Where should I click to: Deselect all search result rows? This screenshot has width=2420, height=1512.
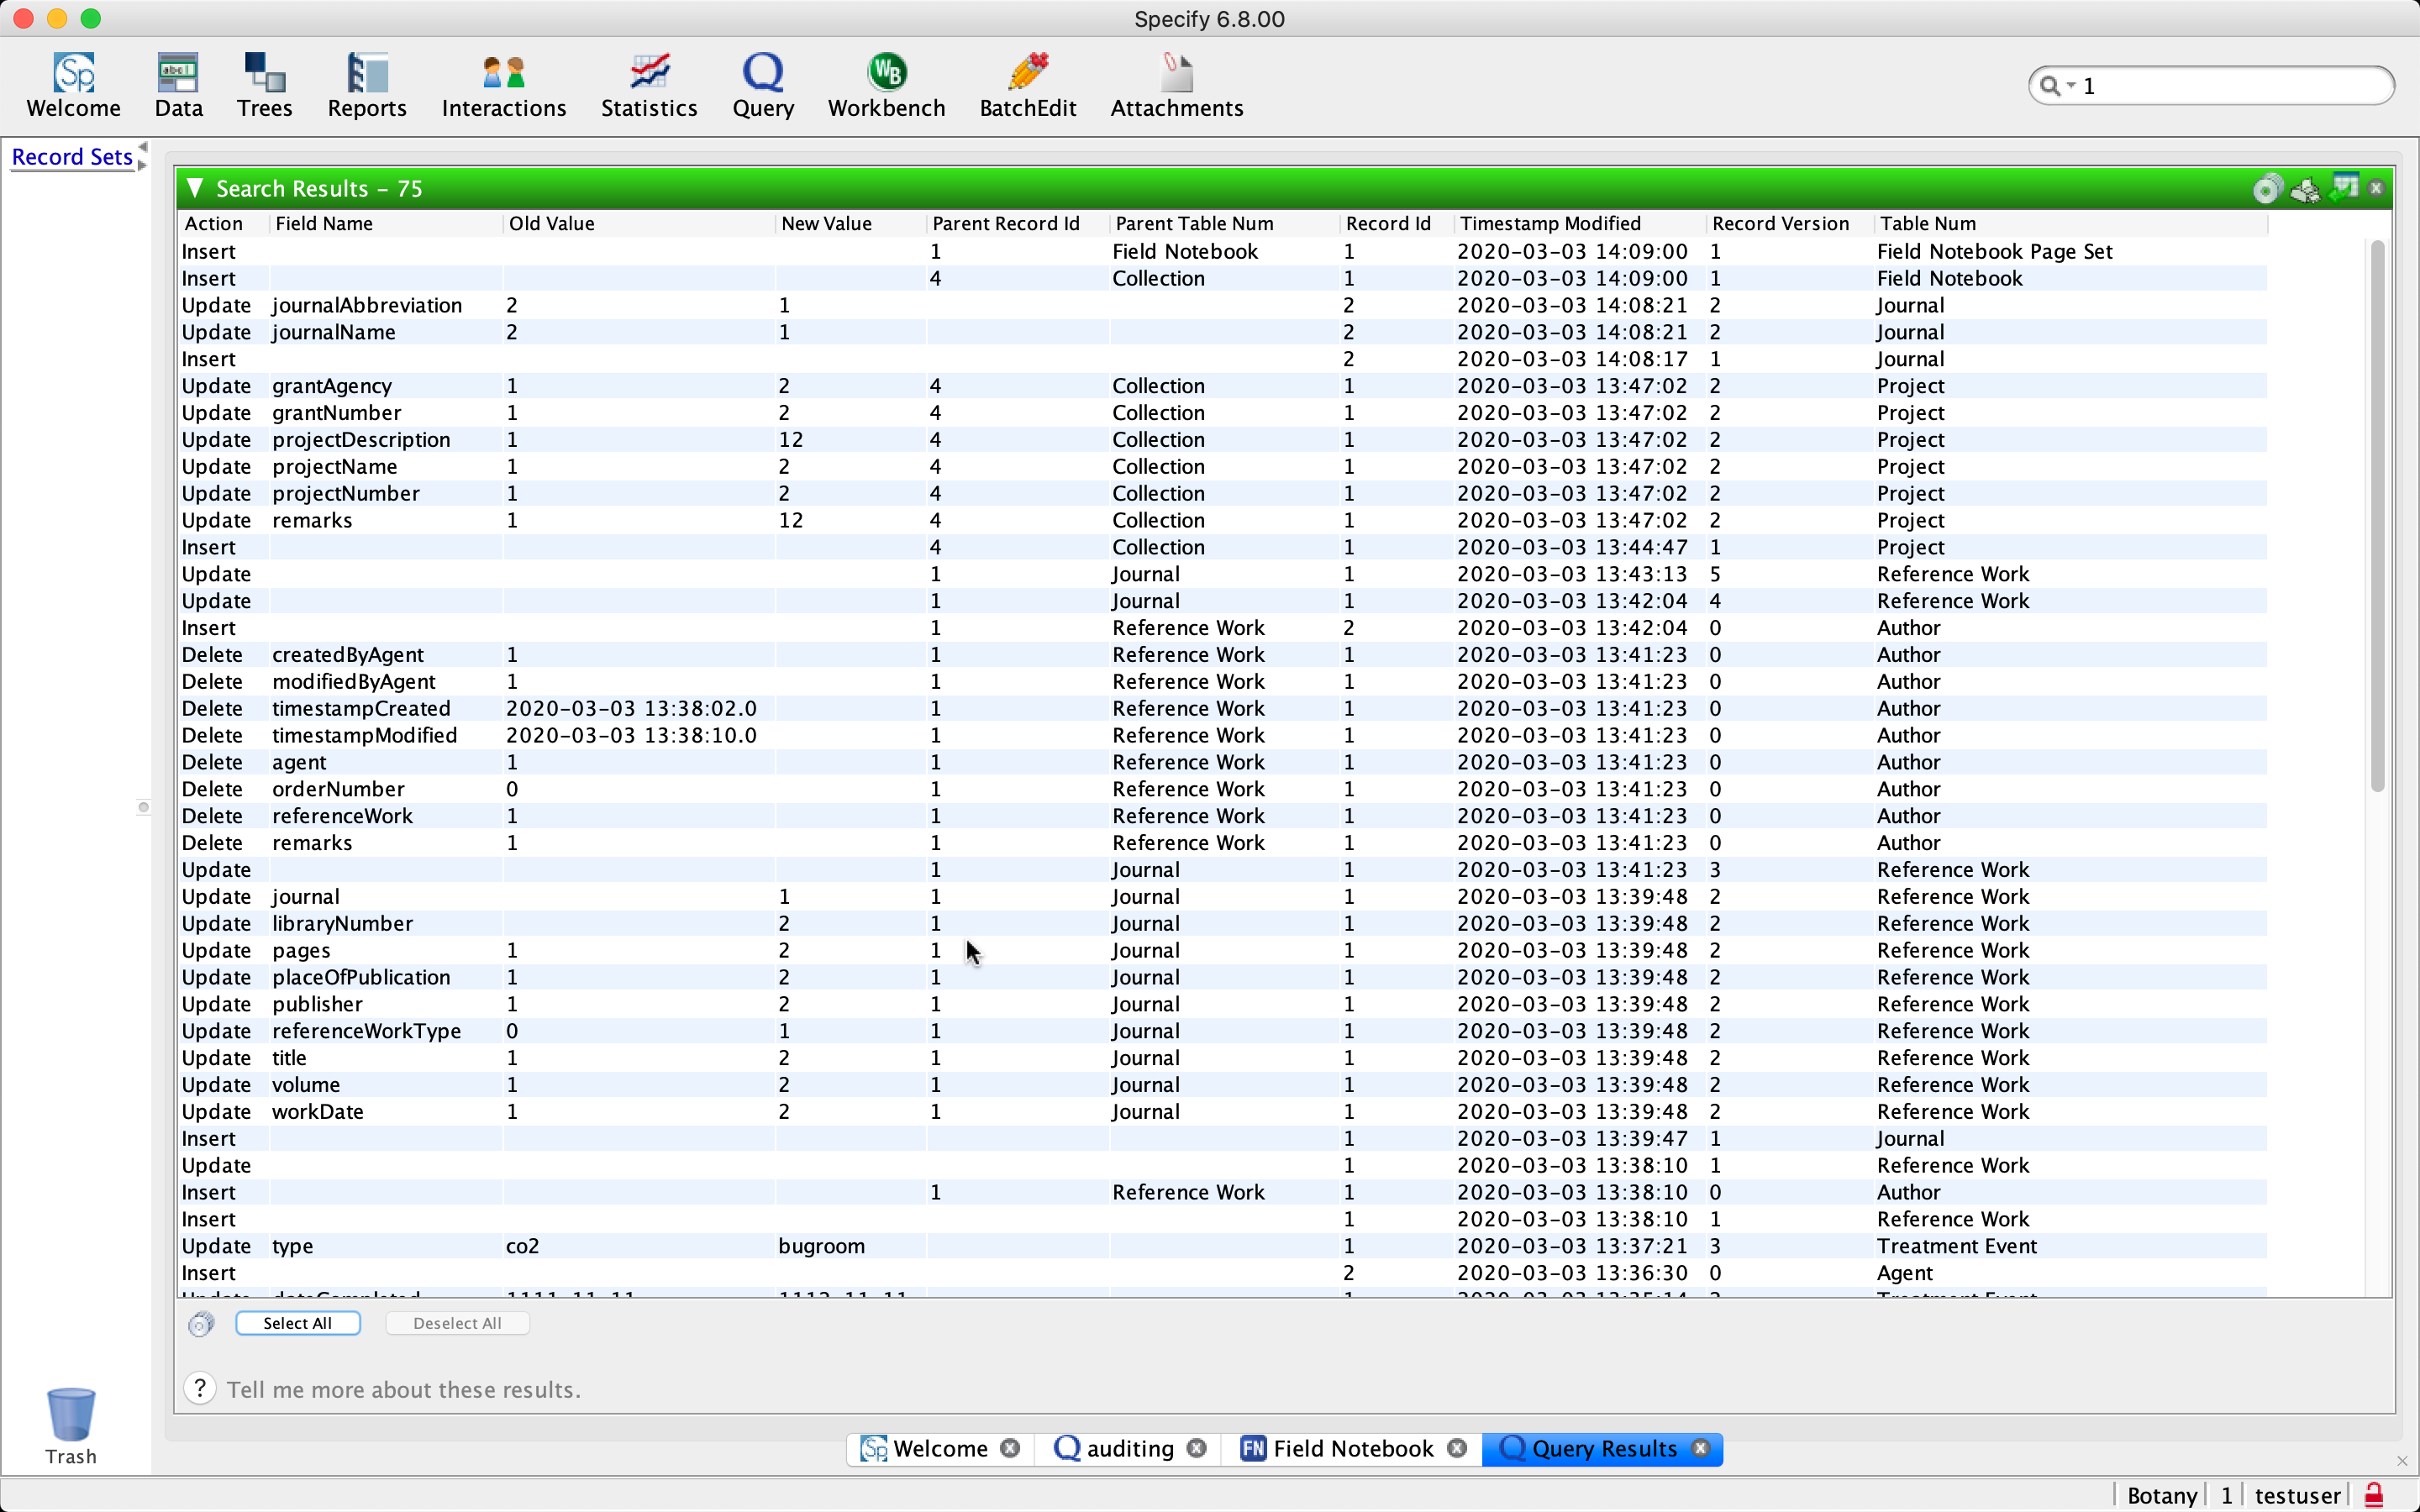pos(457,1322)
